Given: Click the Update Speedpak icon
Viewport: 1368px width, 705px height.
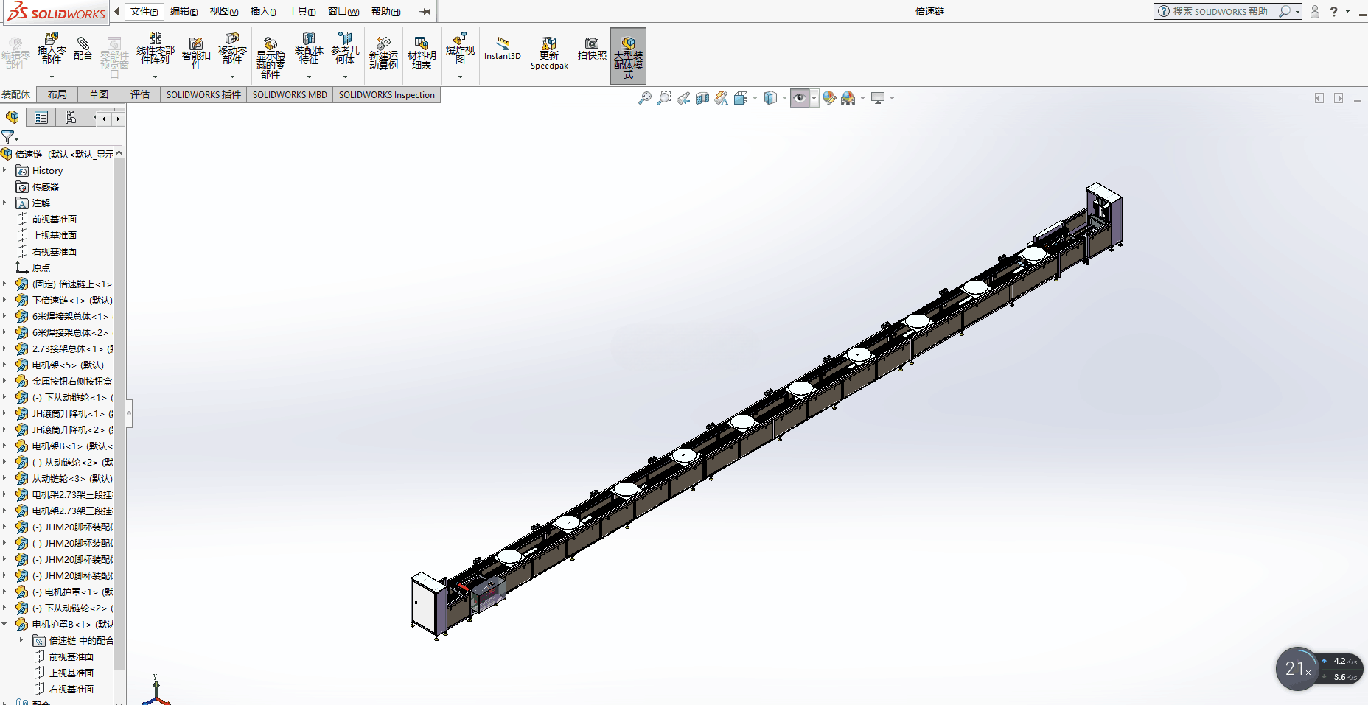Looking at the screenshot, I should click(x=549, y=52).
